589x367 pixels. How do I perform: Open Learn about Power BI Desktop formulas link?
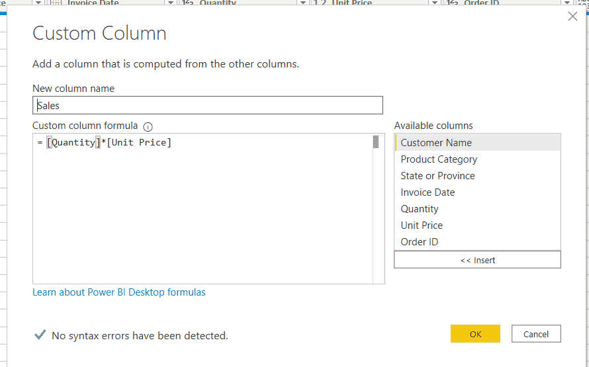tap(118, 292)
